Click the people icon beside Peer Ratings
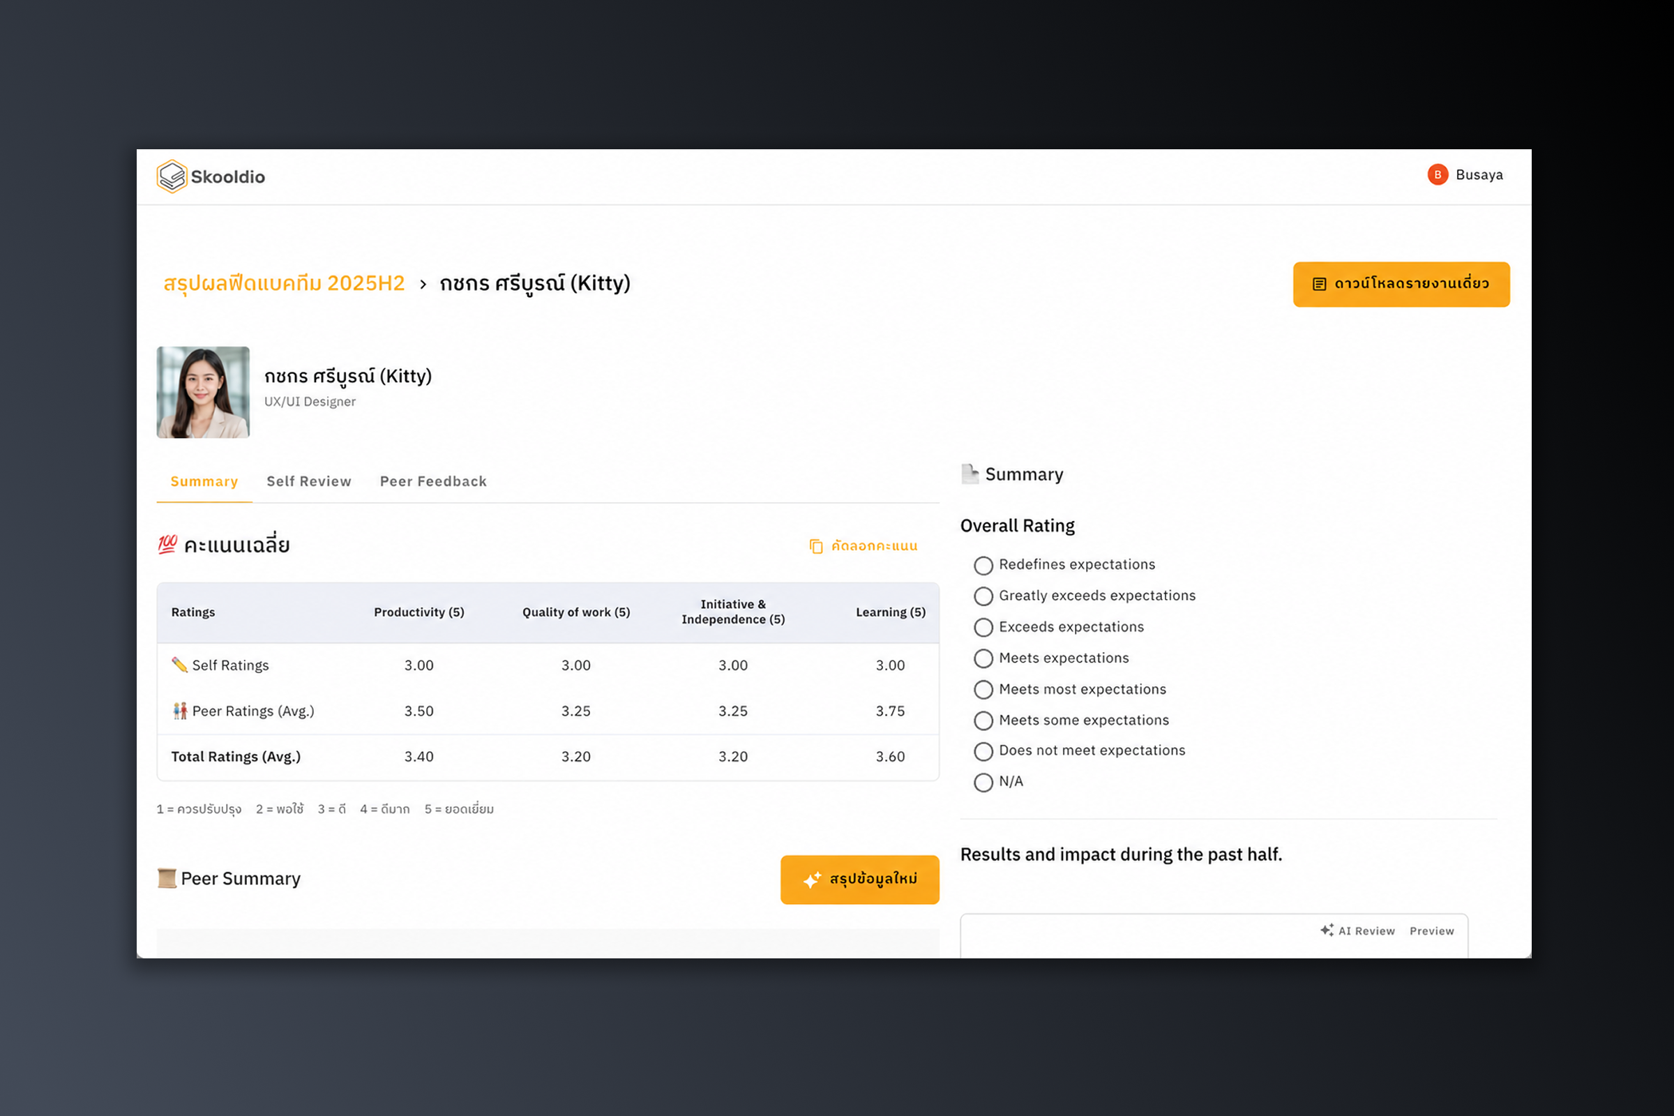 tap(180, 711)
